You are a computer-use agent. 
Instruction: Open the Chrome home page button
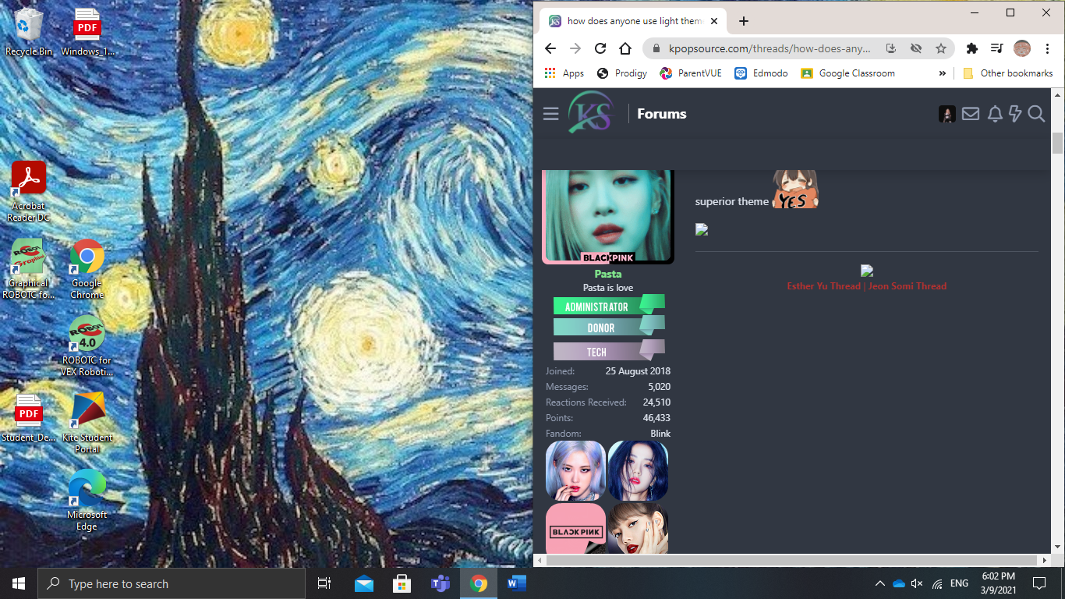625,48
